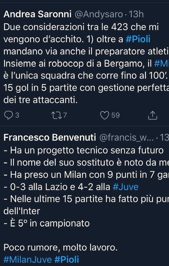
Task: Open the #MilanJuve hashtag
Action: click(27, 259)
